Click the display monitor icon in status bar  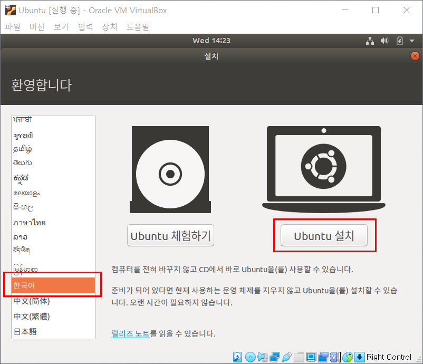[x=311, y=357]
